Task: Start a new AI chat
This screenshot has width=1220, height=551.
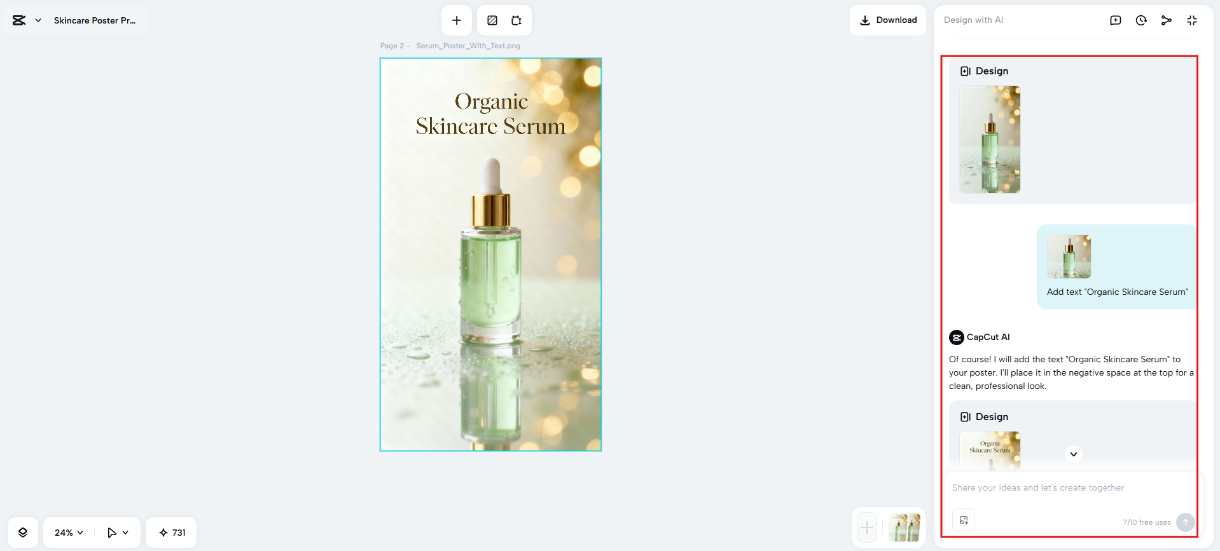Action: pyautogui.click(x=1115, y=20)
